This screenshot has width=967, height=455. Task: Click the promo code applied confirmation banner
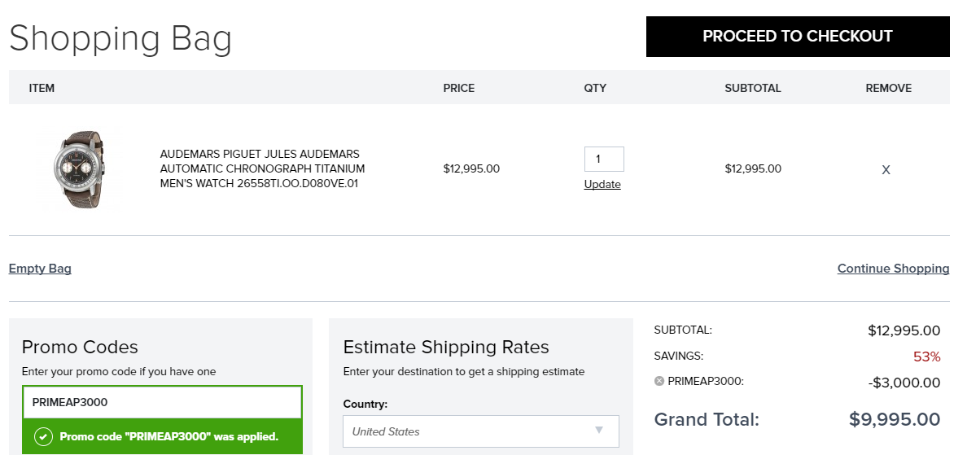(162, 437)
